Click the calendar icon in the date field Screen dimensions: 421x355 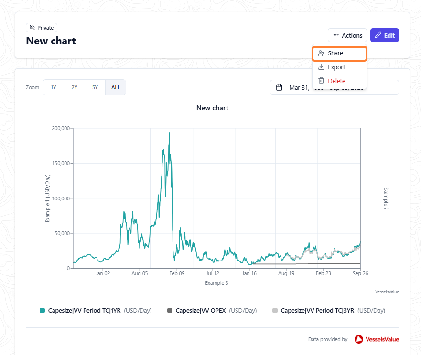[x=279, y=87]
